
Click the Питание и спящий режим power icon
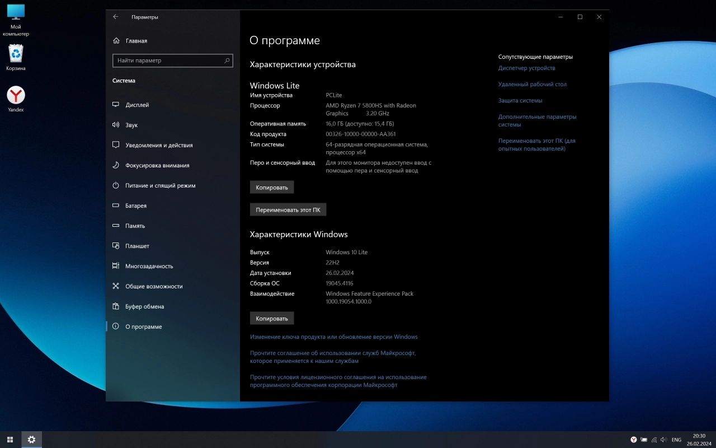116,185
